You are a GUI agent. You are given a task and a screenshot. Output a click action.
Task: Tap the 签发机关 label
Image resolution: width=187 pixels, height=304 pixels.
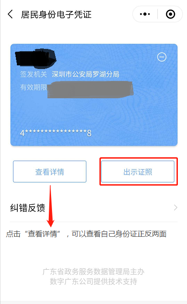34,74
